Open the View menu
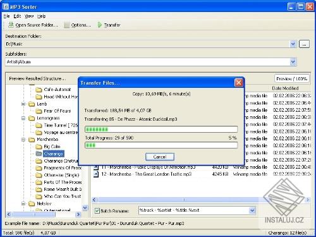The height and width of the screenshot is (237, 316). [x=29, y=16]
